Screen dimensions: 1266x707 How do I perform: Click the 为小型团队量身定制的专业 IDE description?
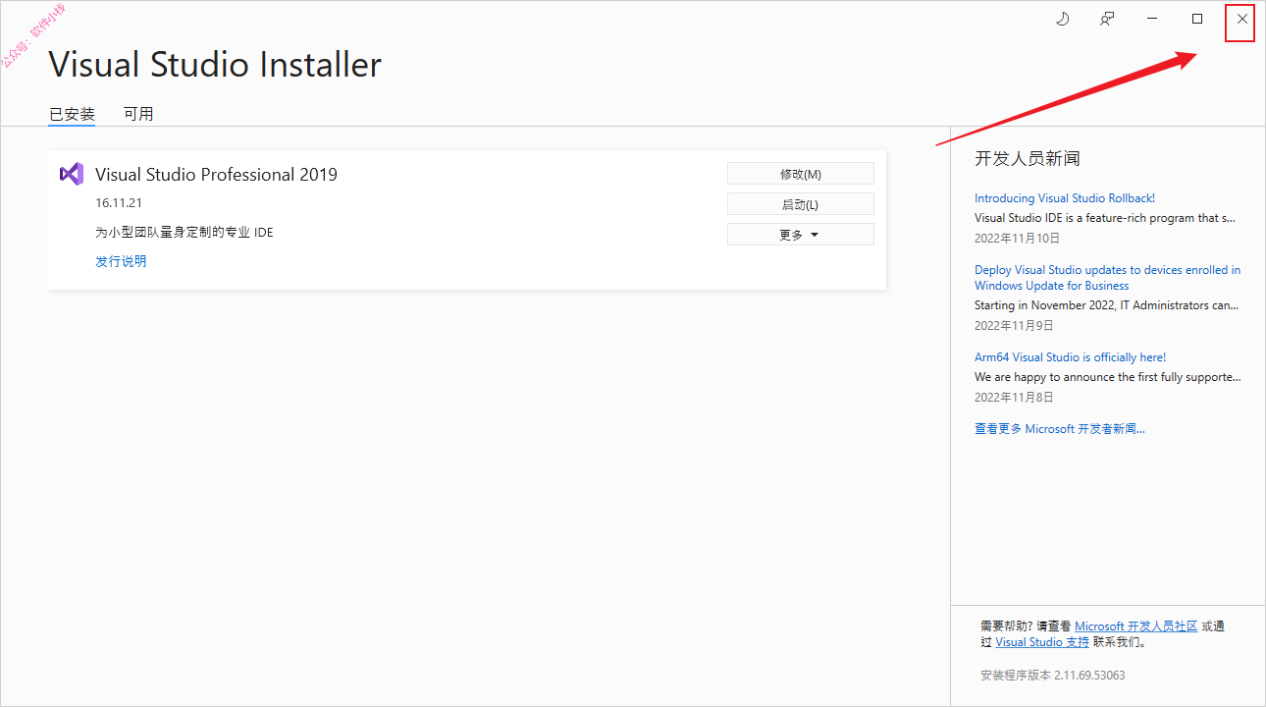tap(185, 233)
